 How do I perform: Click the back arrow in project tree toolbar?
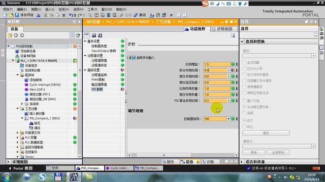point(16,35)
